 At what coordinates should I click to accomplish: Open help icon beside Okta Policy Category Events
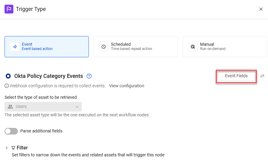pyautogui.click(x=89, y=76)
